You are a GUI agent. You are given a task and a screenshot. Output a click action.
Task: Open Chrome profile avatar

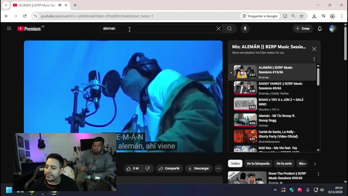click(333, 16)
